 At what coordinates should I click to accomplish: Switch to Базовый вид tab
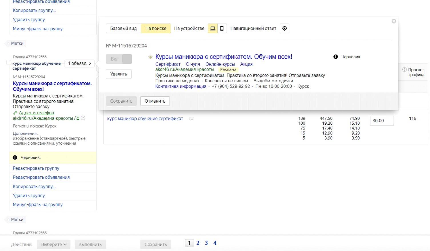click(x=123, y=28)
